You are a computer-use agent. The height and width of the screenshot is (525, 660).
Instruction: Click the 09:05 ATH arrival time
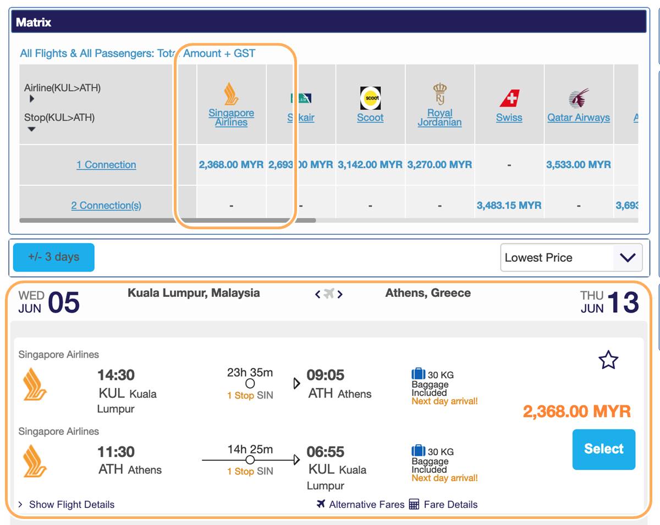[326, 375]
